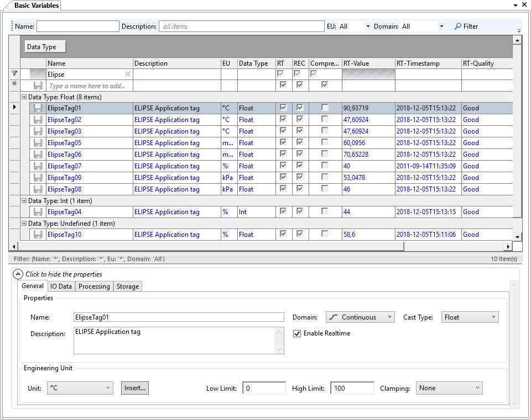Open the Domain Continuous dropdown
The image size is (531, 420).
click(360, 317)
